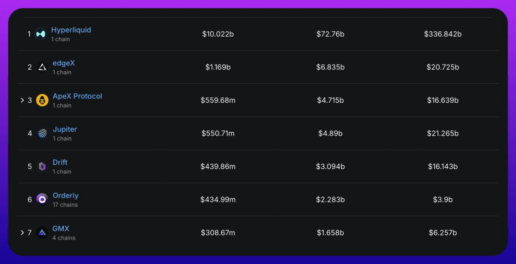Expand the GMX row chevron
Image resolution: width=516 pixels, height=264 pixels.
22,233
